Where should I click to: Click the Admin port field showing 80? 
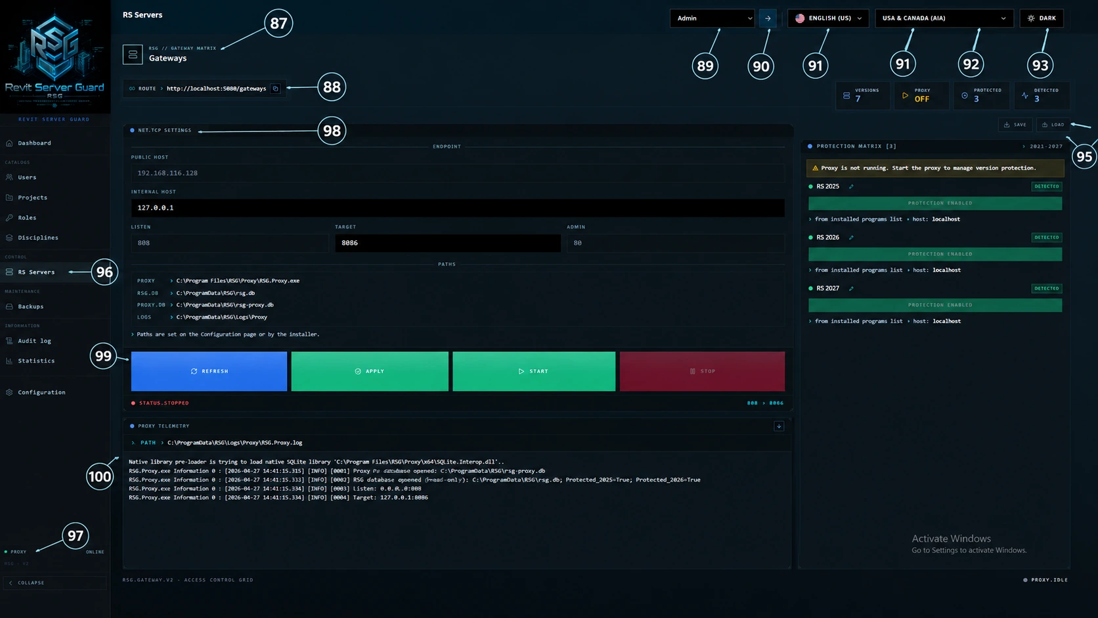[676, 243]
